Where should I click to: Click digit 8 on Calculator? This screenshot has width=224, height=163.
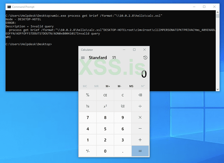[105, 117]
